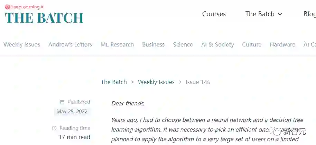Viewport: 316px width, 145px height.
Task: Click the DeepLearning.AI logo icon
Action: pyautogui.click(x=7, y=7)
